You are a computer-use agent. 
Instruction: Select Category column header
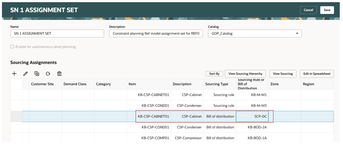111,84
